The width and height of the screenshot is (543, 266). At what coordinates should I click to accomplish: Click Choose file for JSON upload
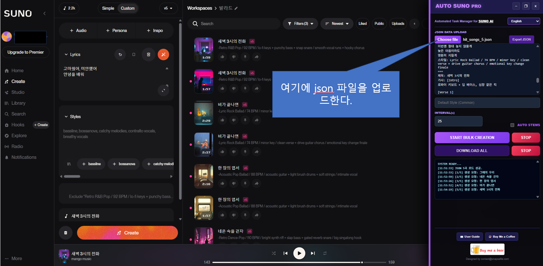click(x=447, y=40)
